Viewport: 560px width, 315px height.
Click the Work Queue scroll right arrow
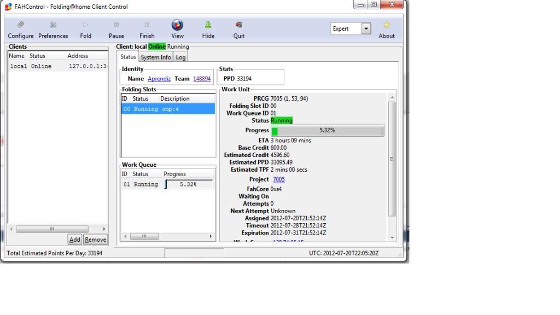click(211, 236)
